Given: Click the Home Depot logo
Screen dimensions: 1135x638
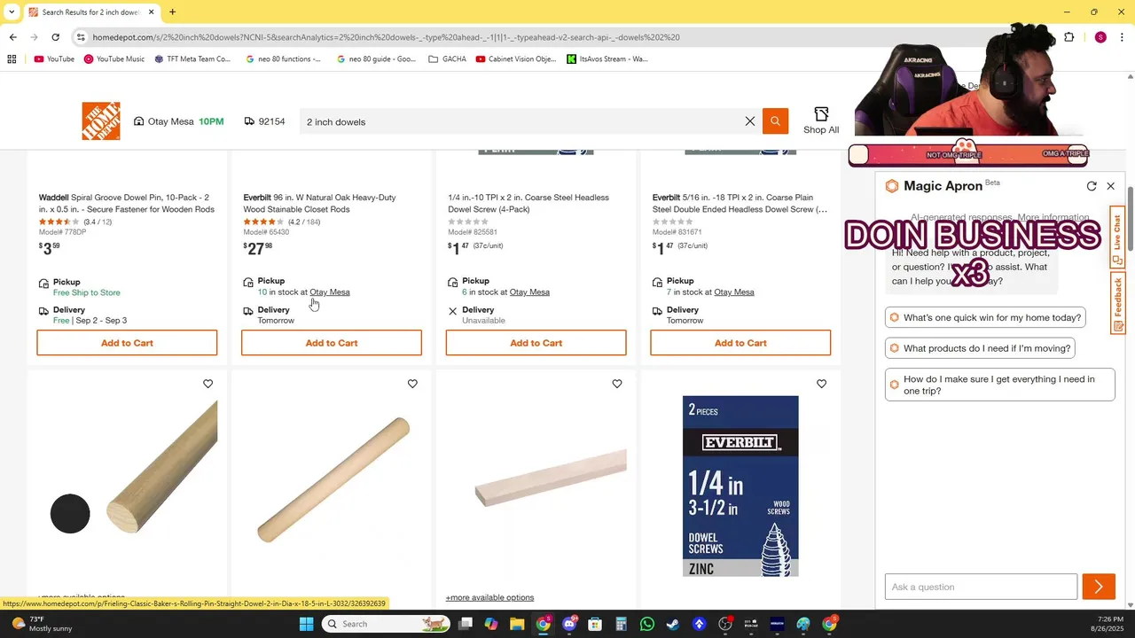Looking at the screenshot, I should pos(101,121).
